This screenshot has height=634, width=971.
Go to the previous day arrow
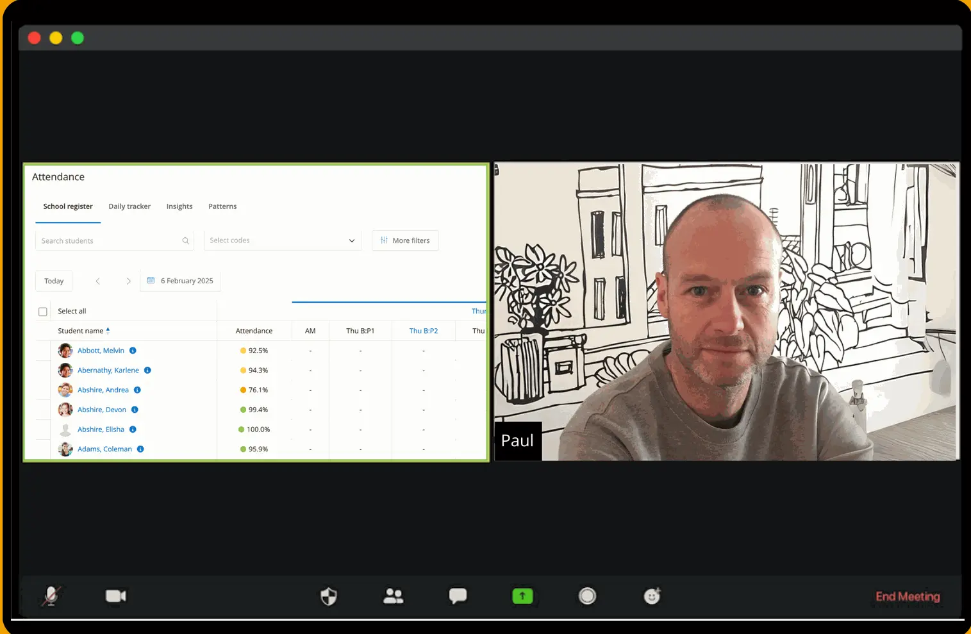coord(97,281)
